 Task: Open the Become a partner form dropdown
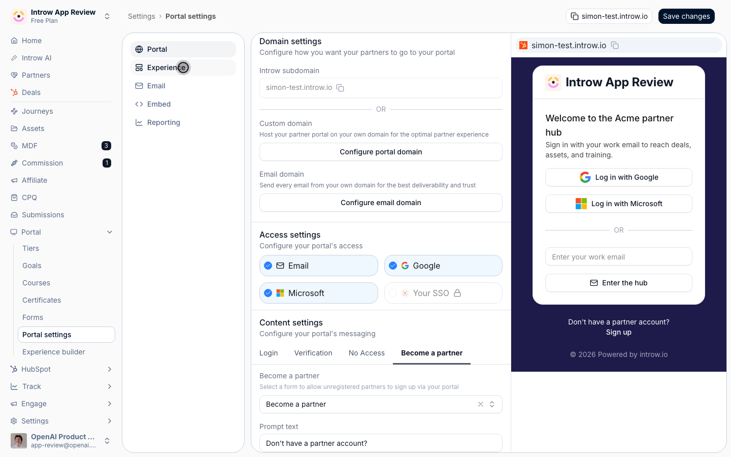(381, 404)
